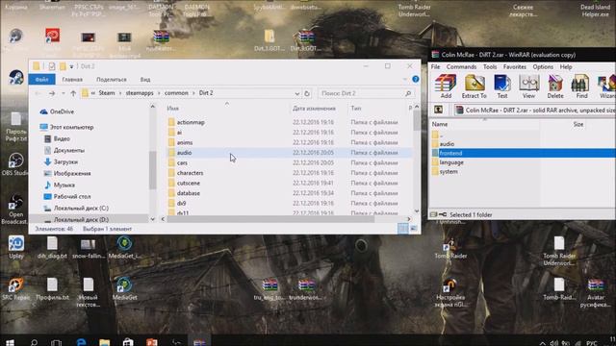Viewport: 616px width, 346px height.
Task: Click the Delete icon in WinRAR toolbar
Action: [555, 86]
